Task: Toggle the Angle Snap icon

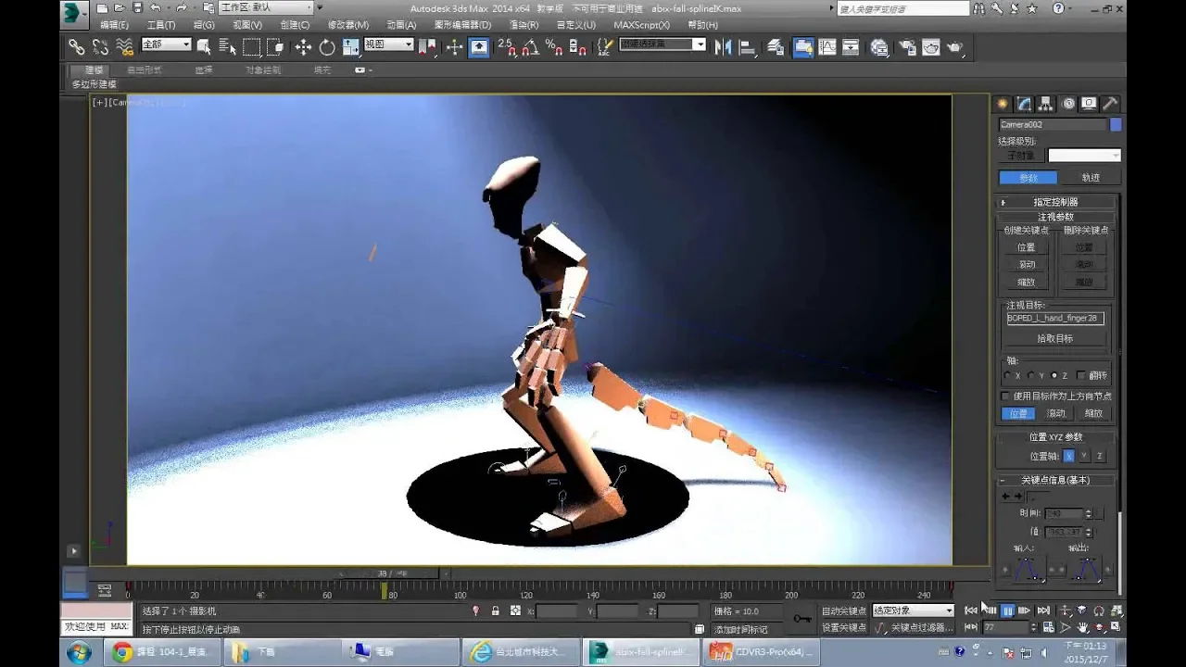Action: (531, 47)
